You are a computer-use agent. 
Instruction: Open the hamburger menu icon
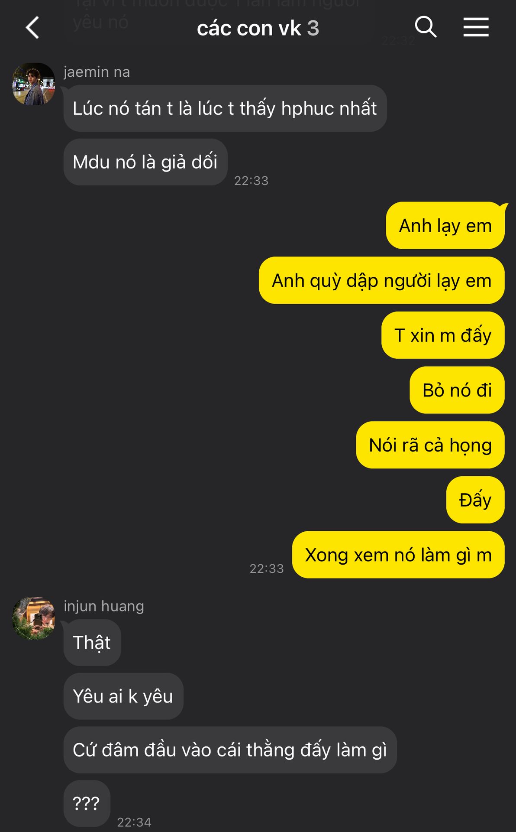point(476,27)
